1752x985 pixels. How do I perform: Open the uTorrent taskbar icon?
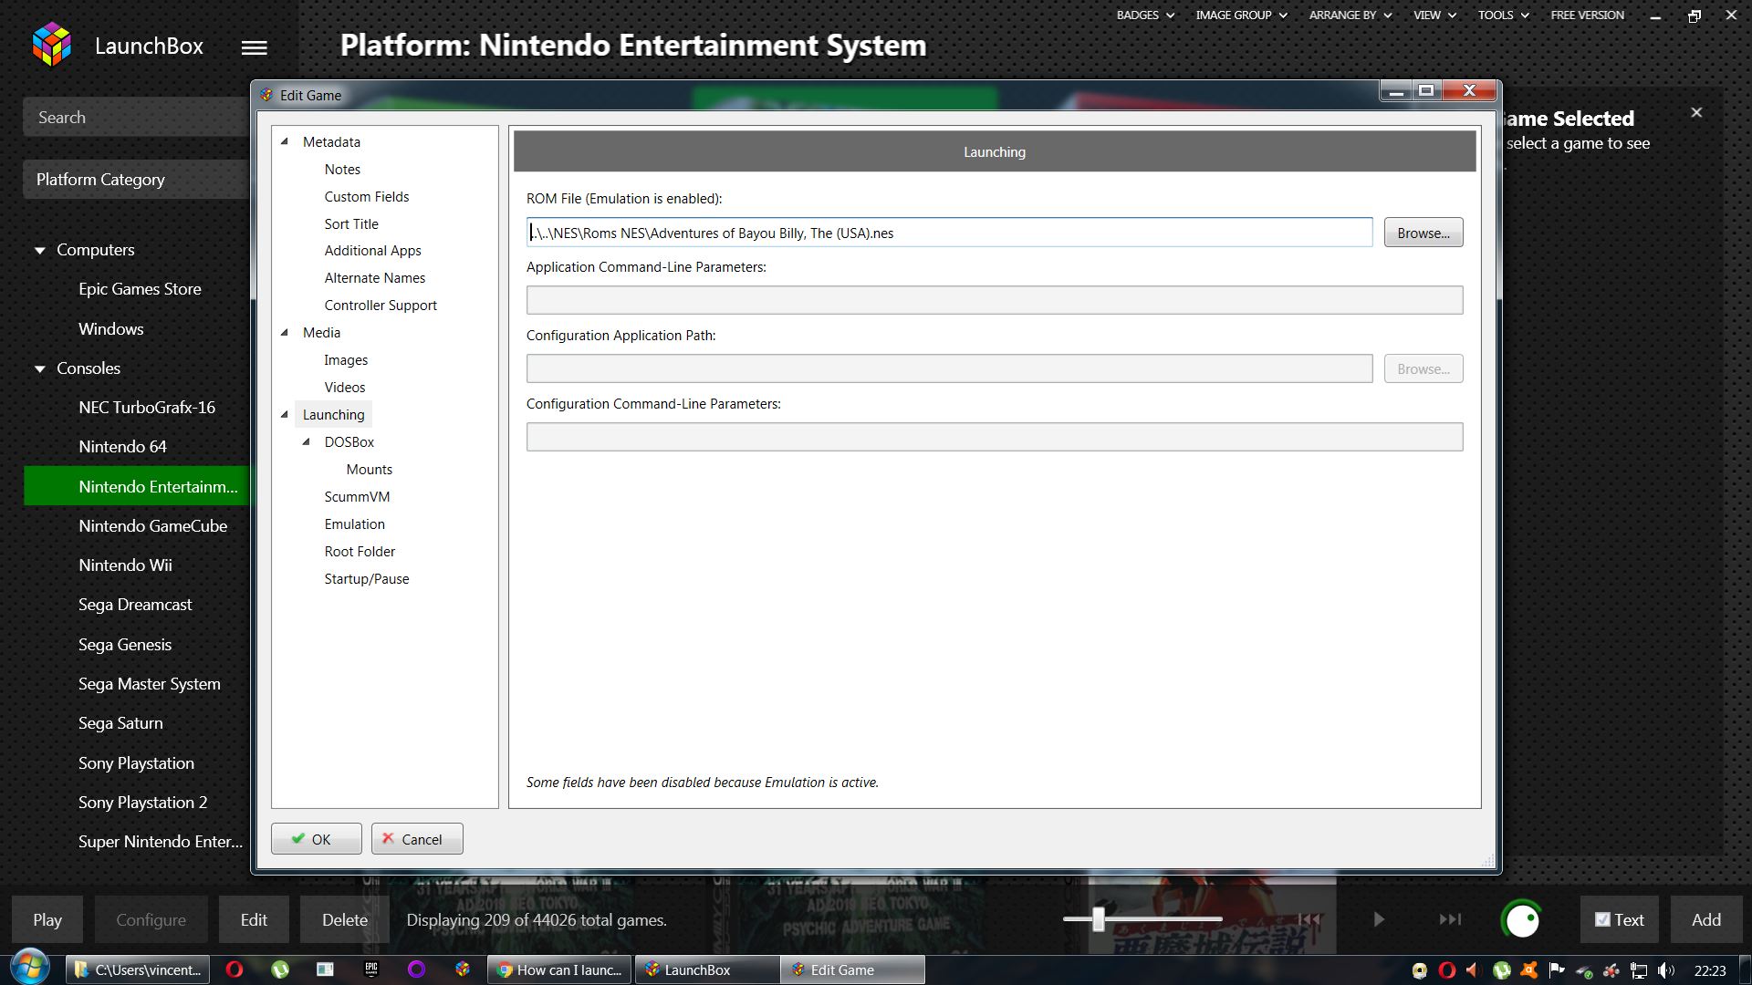[280, 969]
